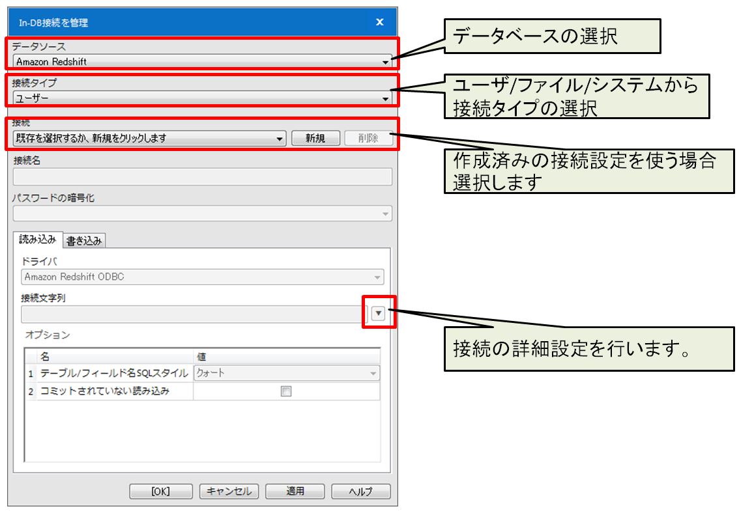Close the In-DB接続を管理 dialog
The image size is (739, 513).
click(x=380, y=22)
